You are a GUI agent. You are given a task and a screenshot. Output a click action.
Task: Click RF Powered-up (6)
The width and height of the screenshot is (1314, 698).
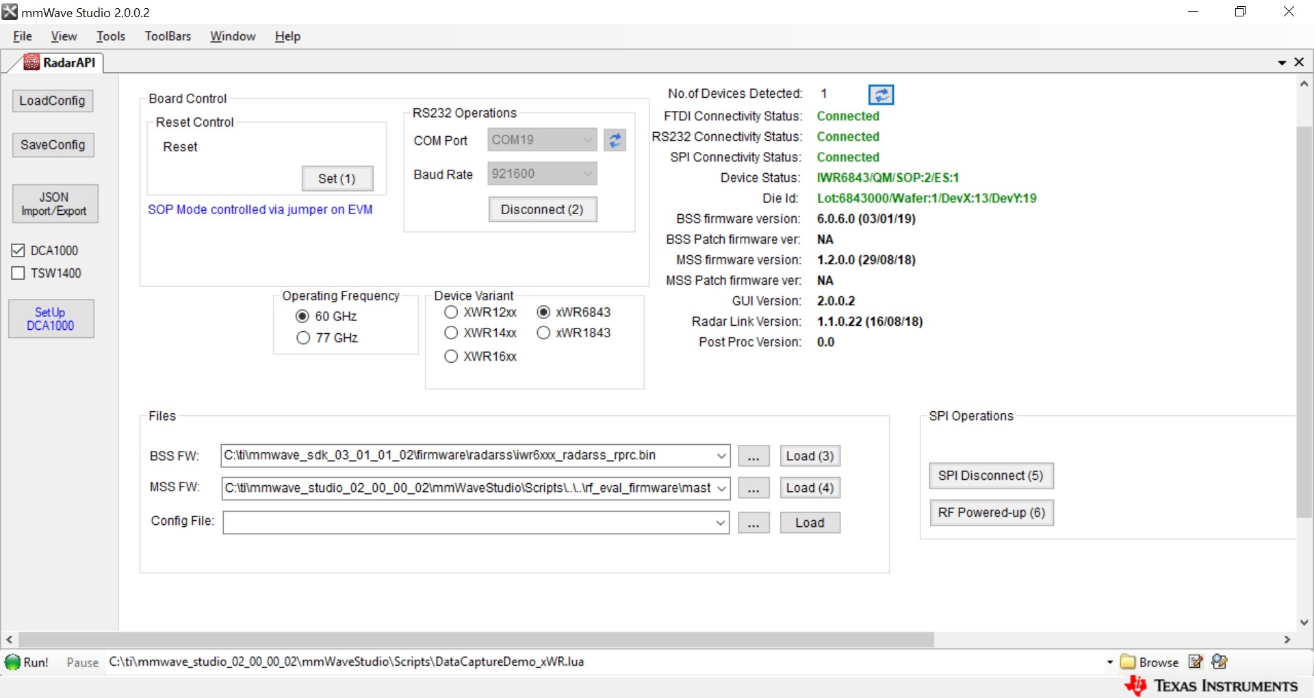[x=991, y=513]
